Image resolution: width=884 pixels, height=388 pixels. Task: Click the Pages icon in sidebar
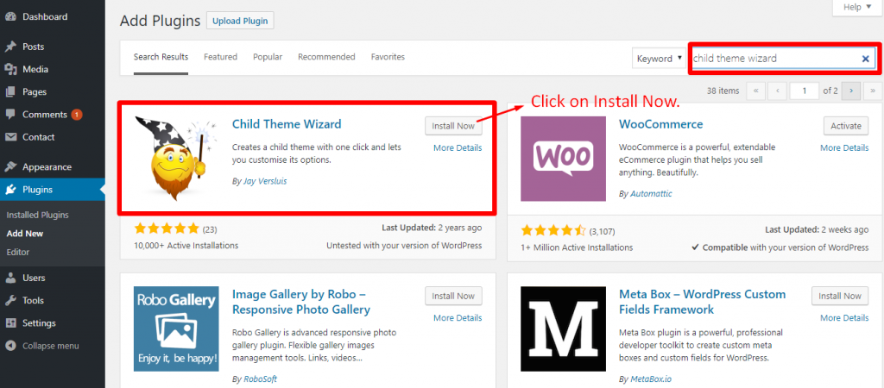[10, 91]
